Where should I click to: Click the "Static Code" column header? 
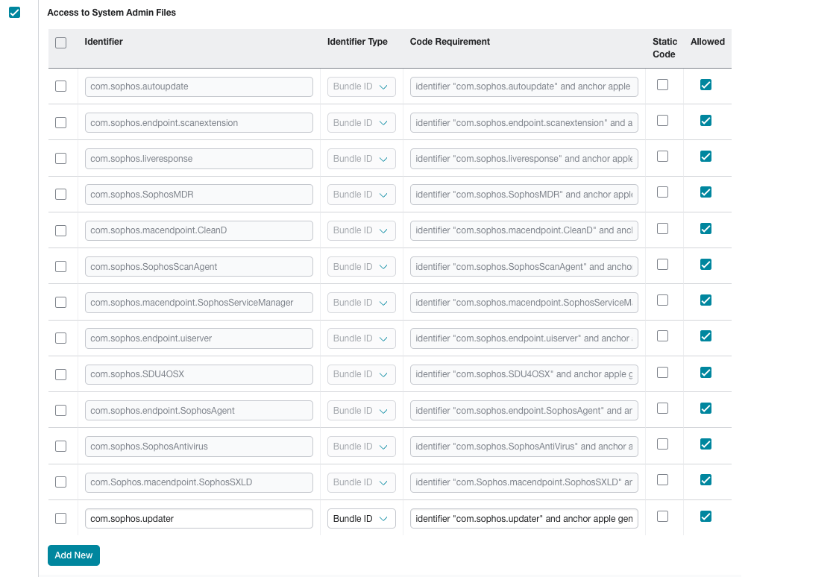664,48
